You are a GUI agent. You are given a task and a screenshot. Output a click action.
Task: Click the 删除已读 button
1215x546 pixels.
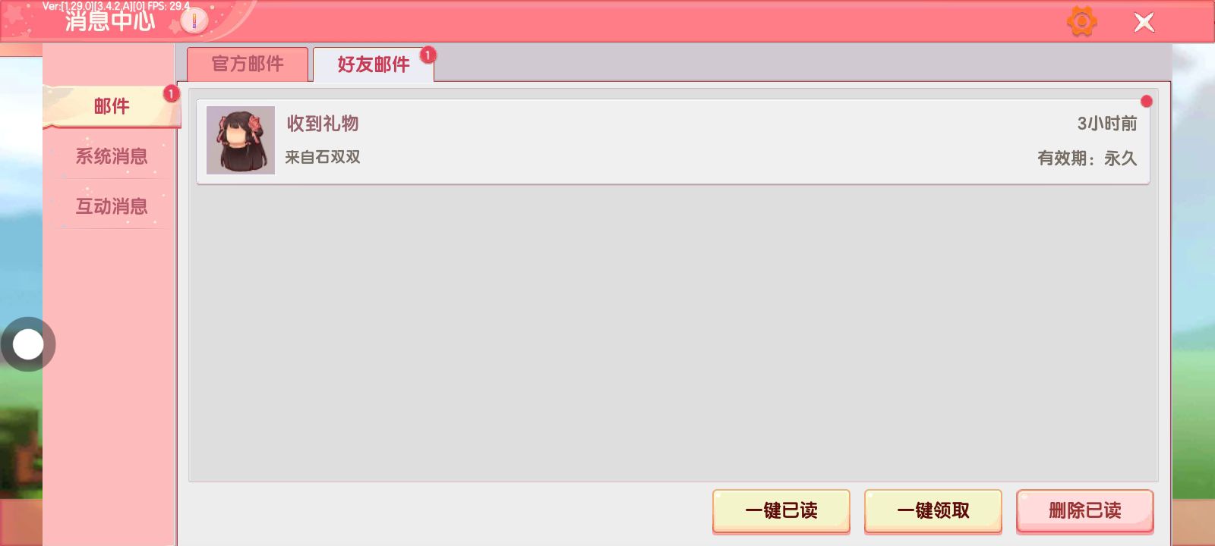pyautogui.click(x=1085, y=511)
